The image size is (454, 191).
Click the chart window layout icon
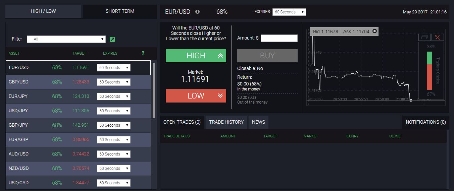(x=425, y=37)
